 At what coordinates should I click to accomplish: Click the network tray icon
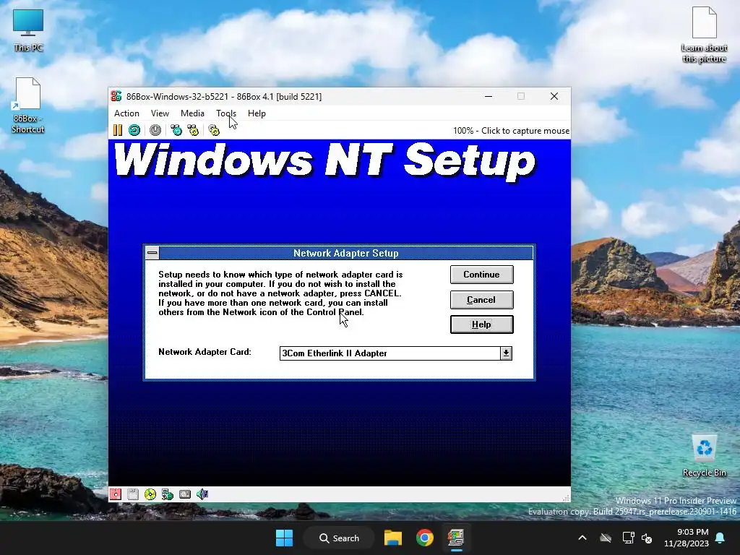(x=628, y=538)
